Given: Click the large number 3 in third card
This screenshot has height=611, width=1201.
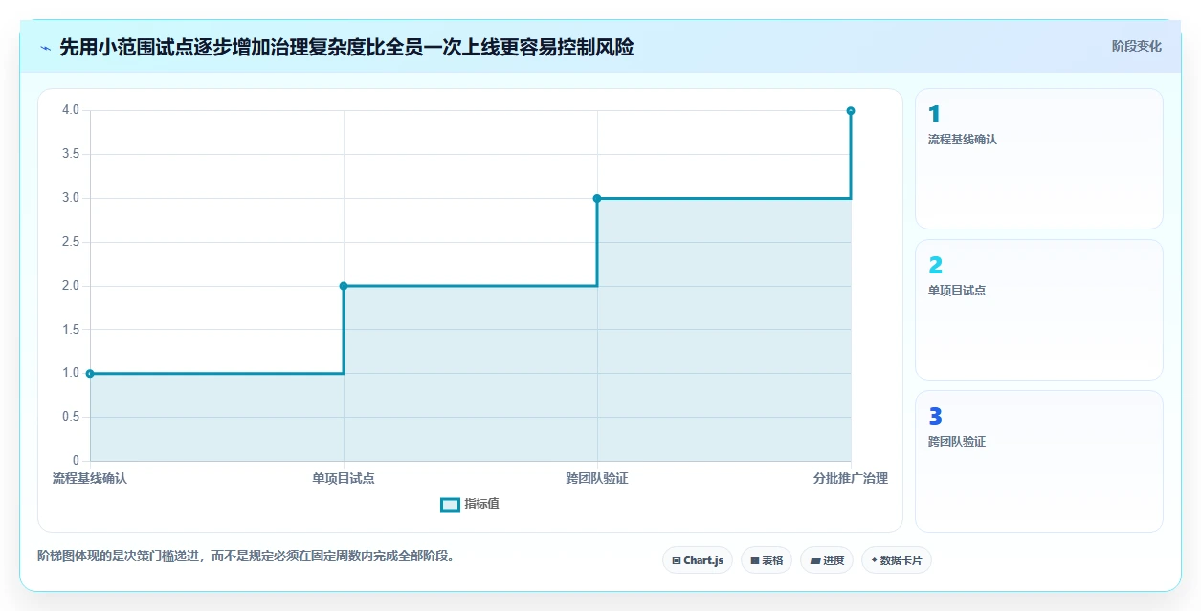Looking at the screenshot, I should [x=935, y=417].
